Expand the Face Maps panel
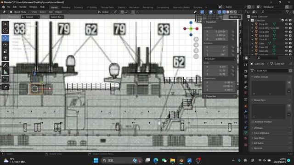The height and width of the screenshot is (165, 294). tap(259, 138)
